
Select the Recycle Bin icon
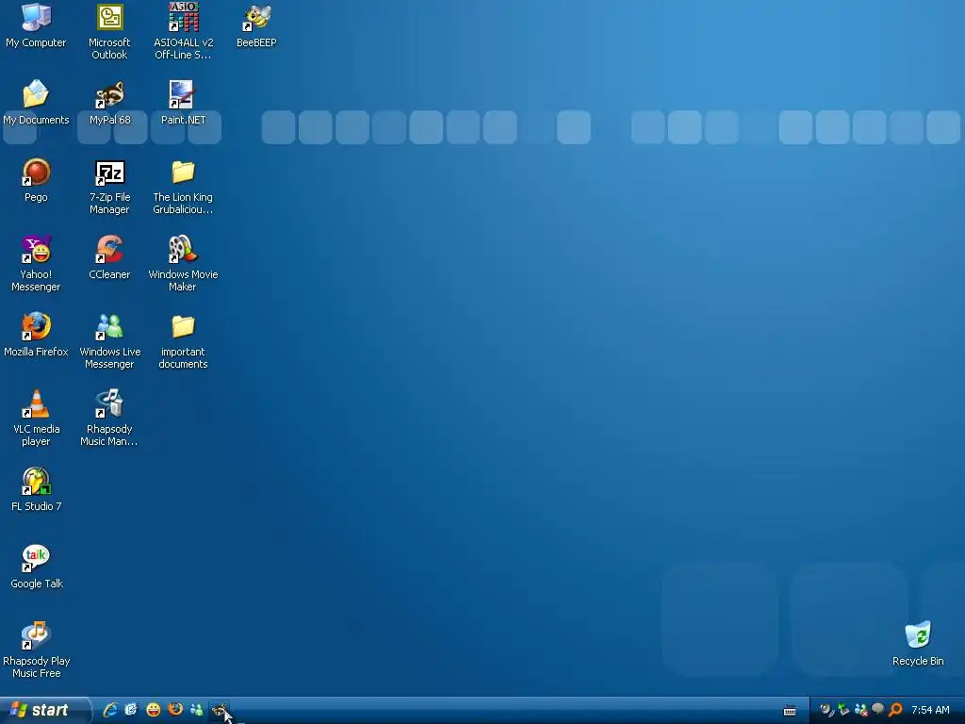coord(918,645)
